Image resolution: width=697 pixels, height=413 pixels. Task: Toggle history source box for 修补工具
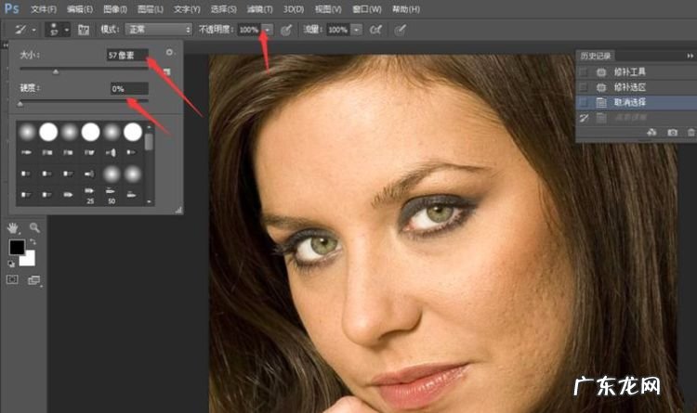(583, 71)
